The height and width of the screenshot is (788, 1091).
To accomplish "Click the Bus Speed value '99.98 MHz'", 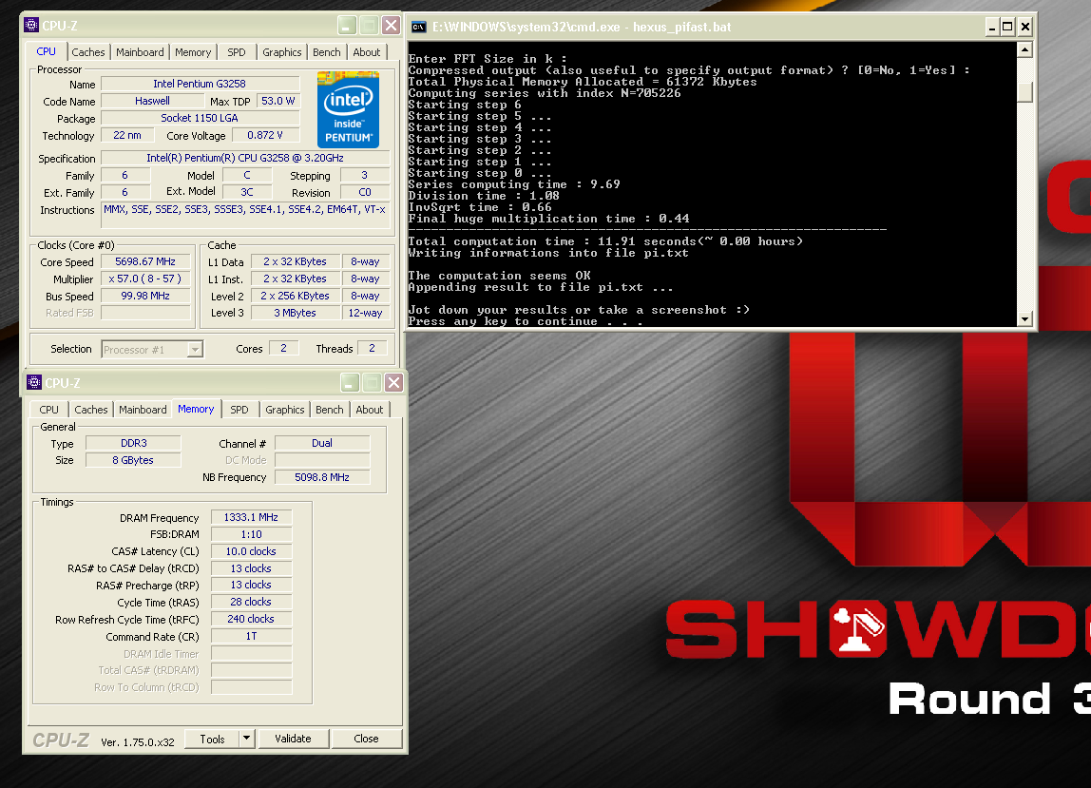I will (x=145, y=296).
